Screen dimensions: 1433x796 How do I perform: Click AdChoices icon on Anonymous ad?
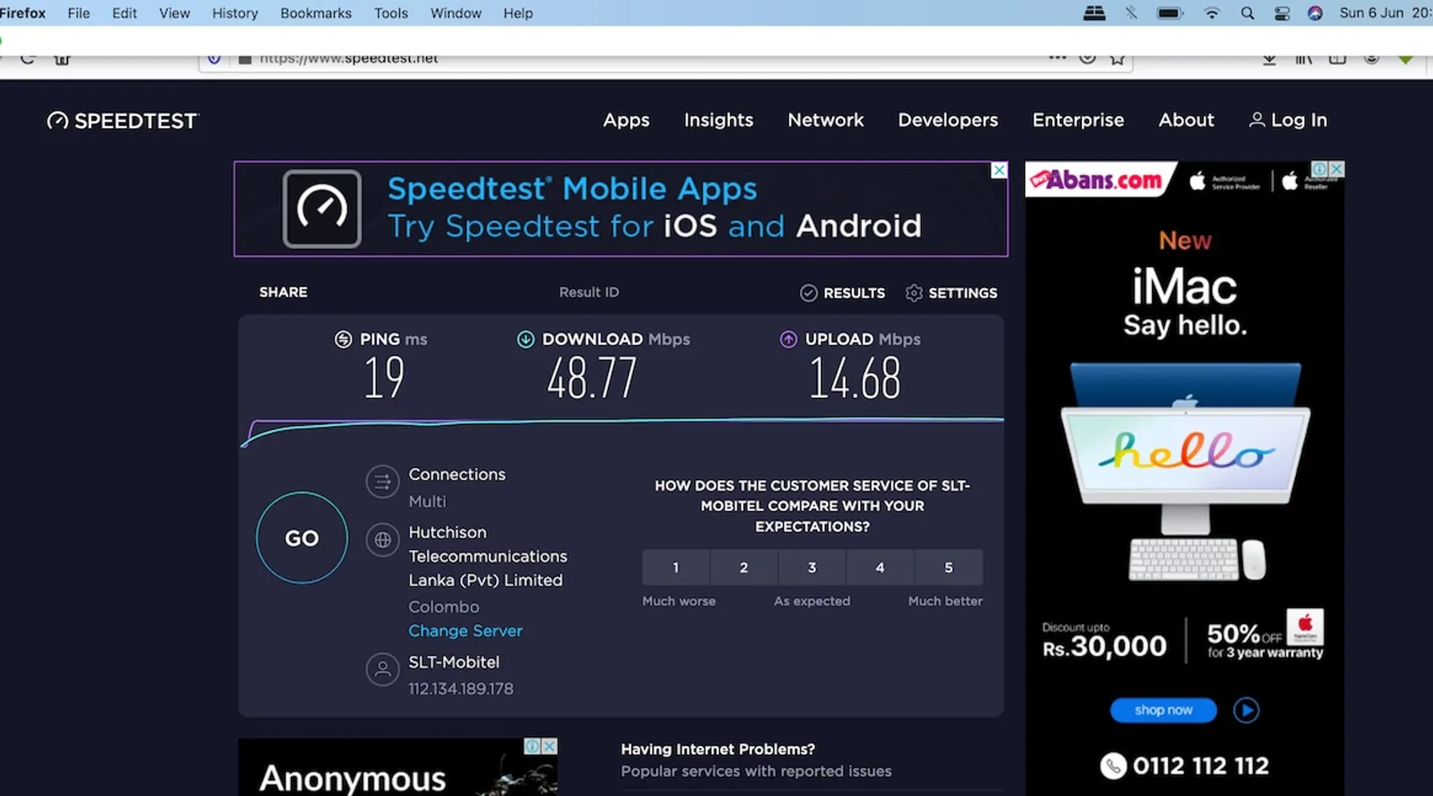pos(532,747)
